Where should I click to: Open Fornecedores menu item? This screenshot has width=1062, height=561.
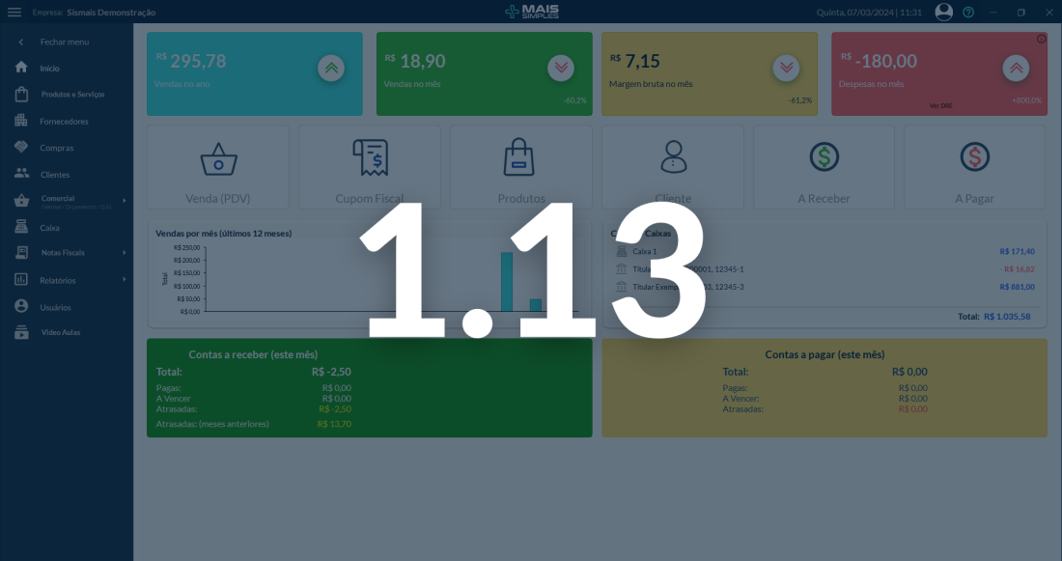[x=64, y=122]
